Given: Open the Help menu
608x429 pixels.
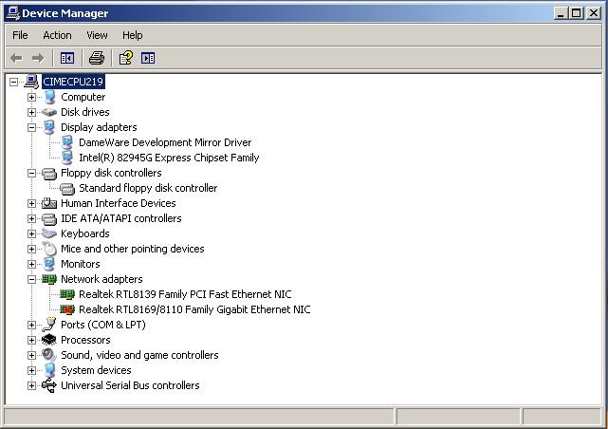Looking at the screenshot, I should tap(133, 35).
